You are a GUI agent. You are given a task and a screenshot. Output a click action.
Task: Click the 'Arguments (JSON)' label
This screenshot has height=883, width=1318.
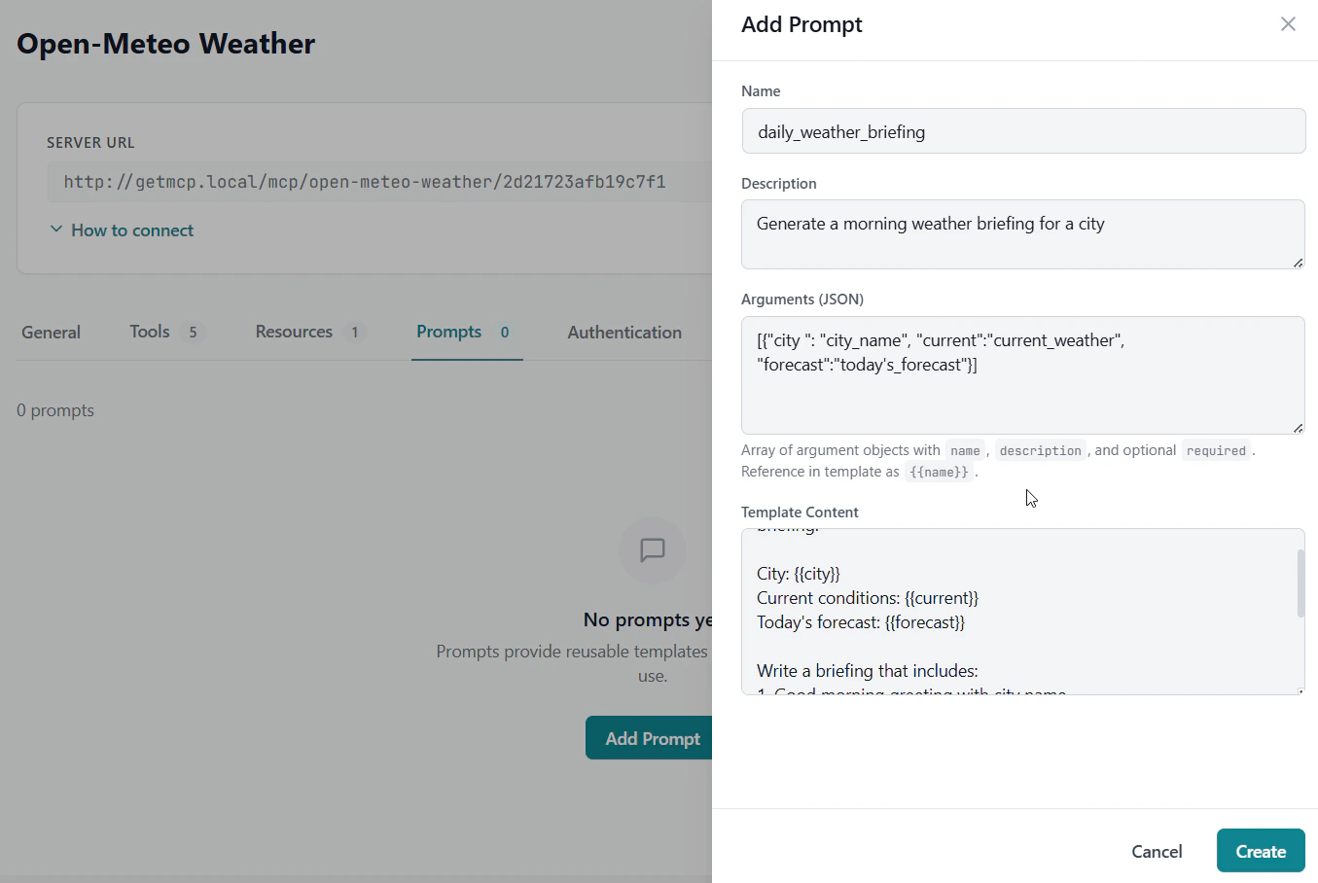click(x=802, y=300)
